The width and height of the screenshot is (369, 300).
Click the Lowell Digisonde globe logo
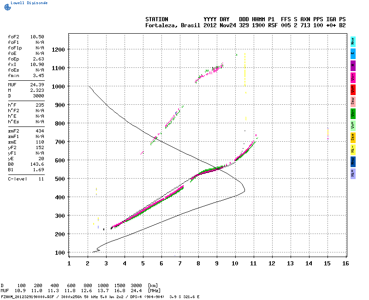tap(7, 7)
